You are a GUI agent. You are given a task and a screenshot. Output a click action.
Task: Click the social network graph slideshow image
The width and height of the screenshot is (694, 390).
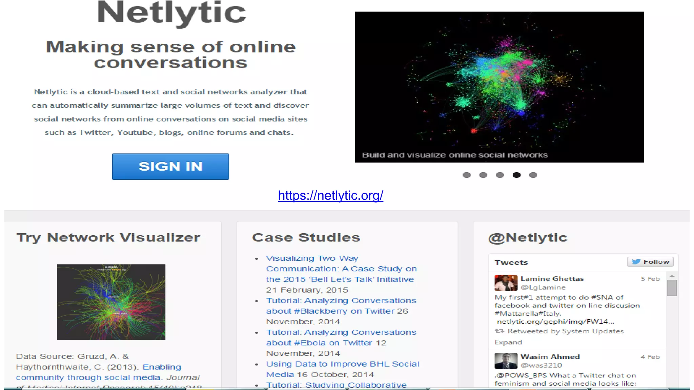(499, 87)
